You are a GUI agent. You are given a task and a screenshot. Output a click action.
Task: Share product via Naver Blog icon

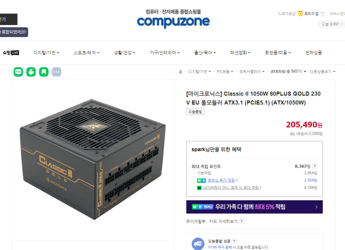[x=18, y=72]
